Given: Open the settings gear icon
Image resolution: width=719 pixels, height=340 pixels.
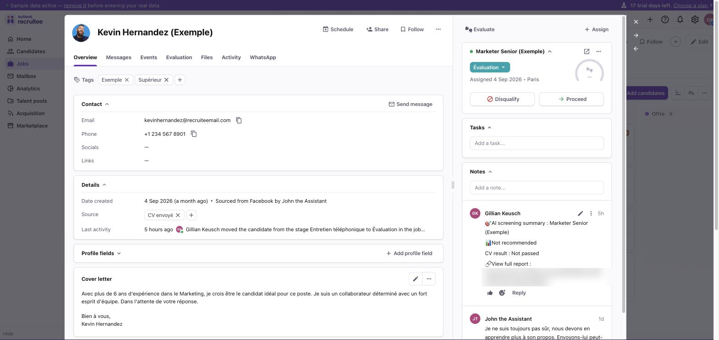Looking at the screenshot, I should [x=695, y=20].
